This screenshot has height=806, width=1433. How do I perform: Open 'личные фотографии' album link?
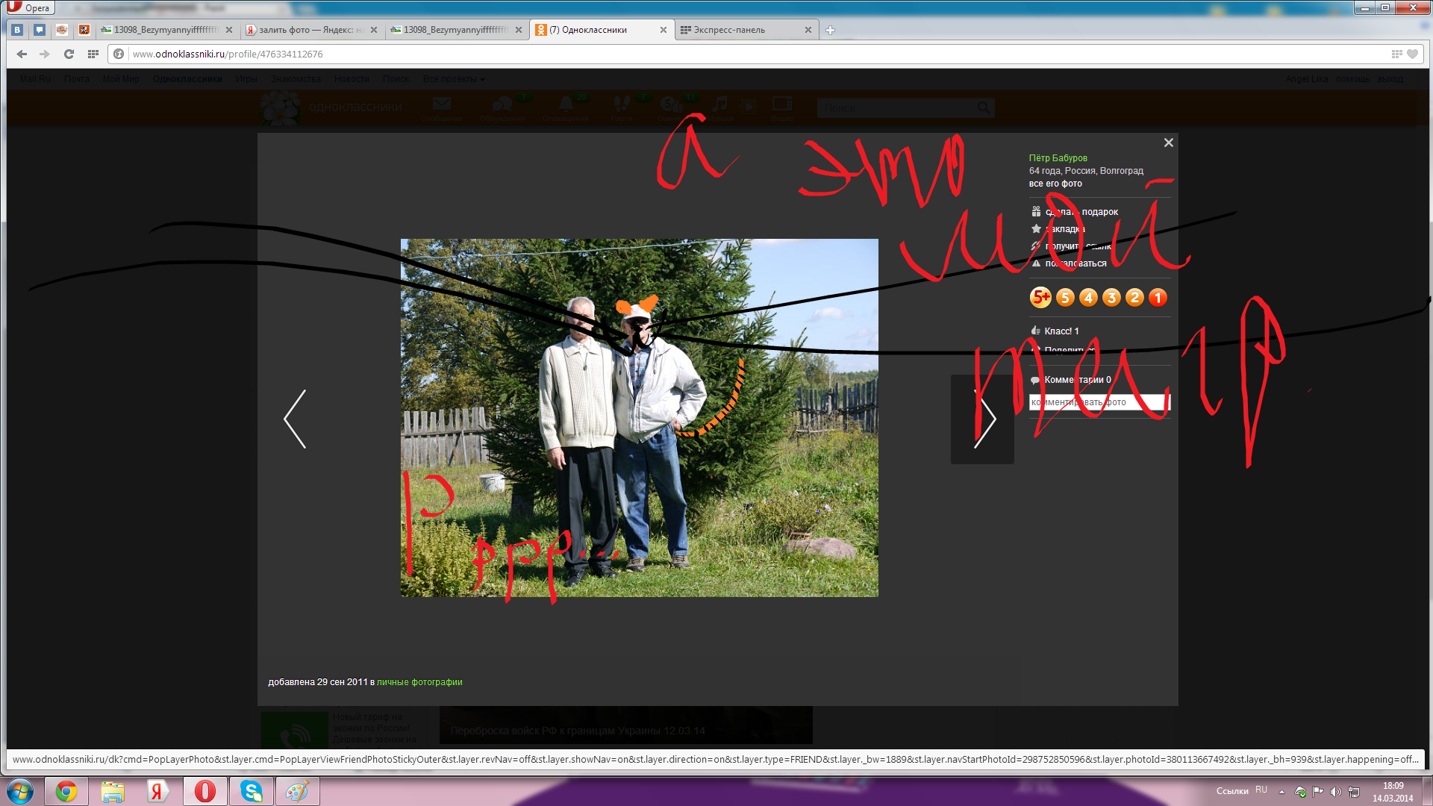(x=419, y=682)
